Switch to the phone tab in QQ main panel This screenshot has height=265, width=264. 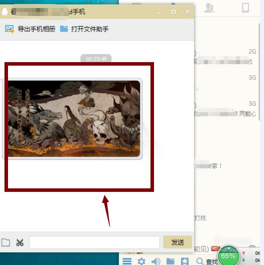coord(245,8)
